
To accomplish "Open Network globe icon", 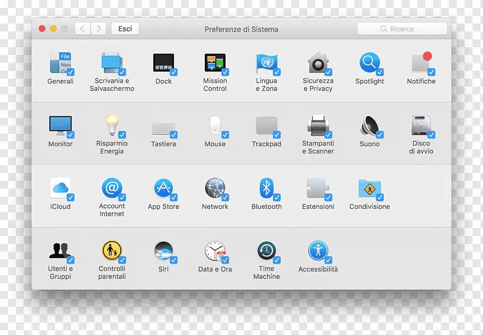I will coord(215,188).
